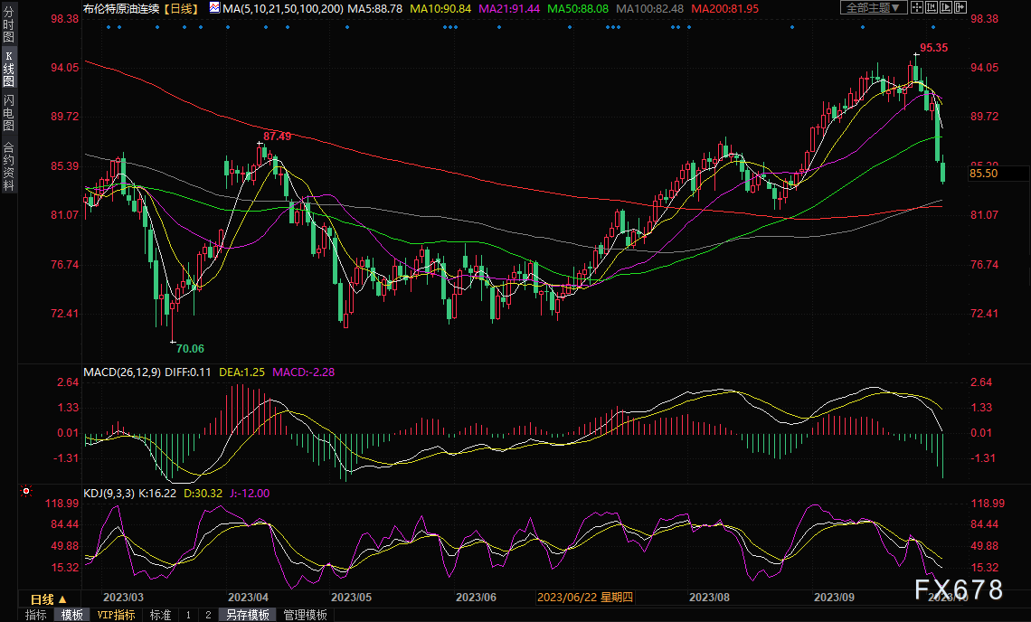Click the highlighted date 2023/06/22 星期四
Screen dimensions: 1031x622
click(585, 597)
